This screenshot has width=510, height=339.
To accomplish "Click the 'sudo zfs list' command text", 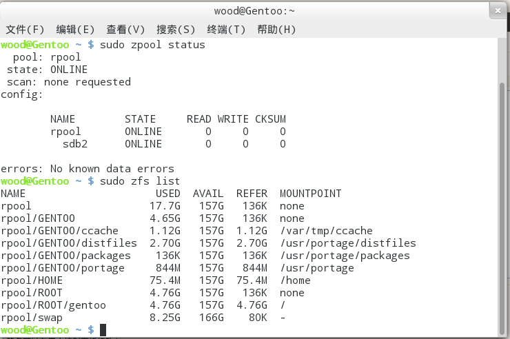I will click(x=140, y=181).
